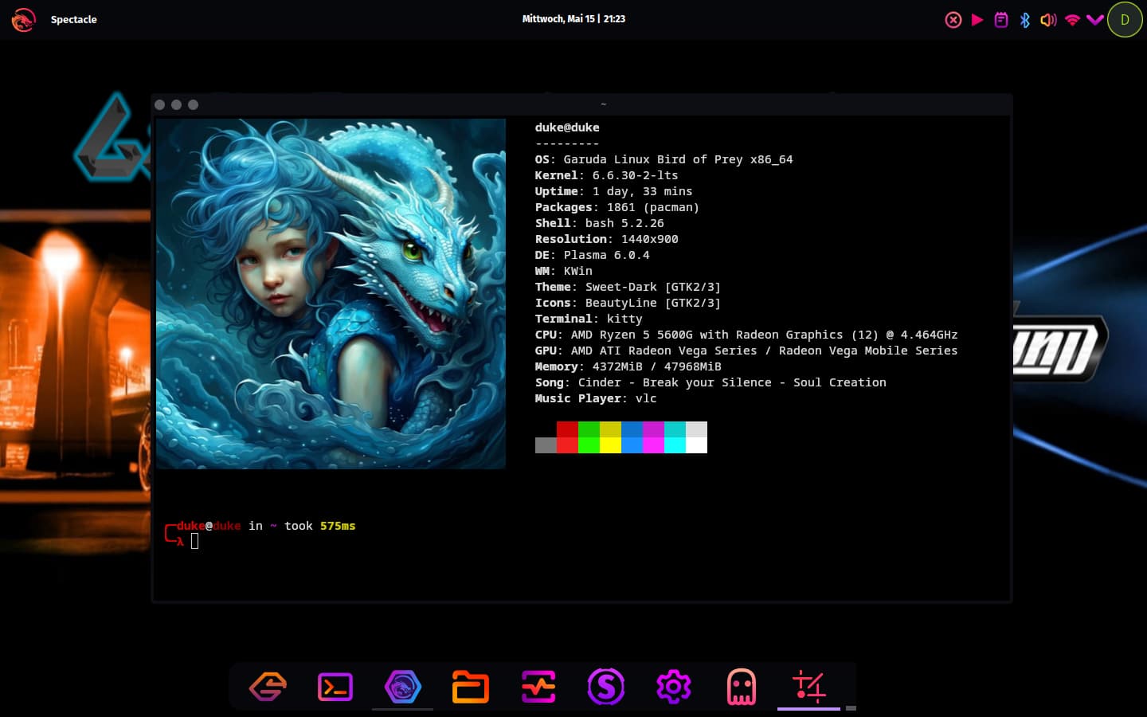The image size is (1147, 717).
Task: Click the Song: Cinder - Break your Silence line
Action: point(711,382)
